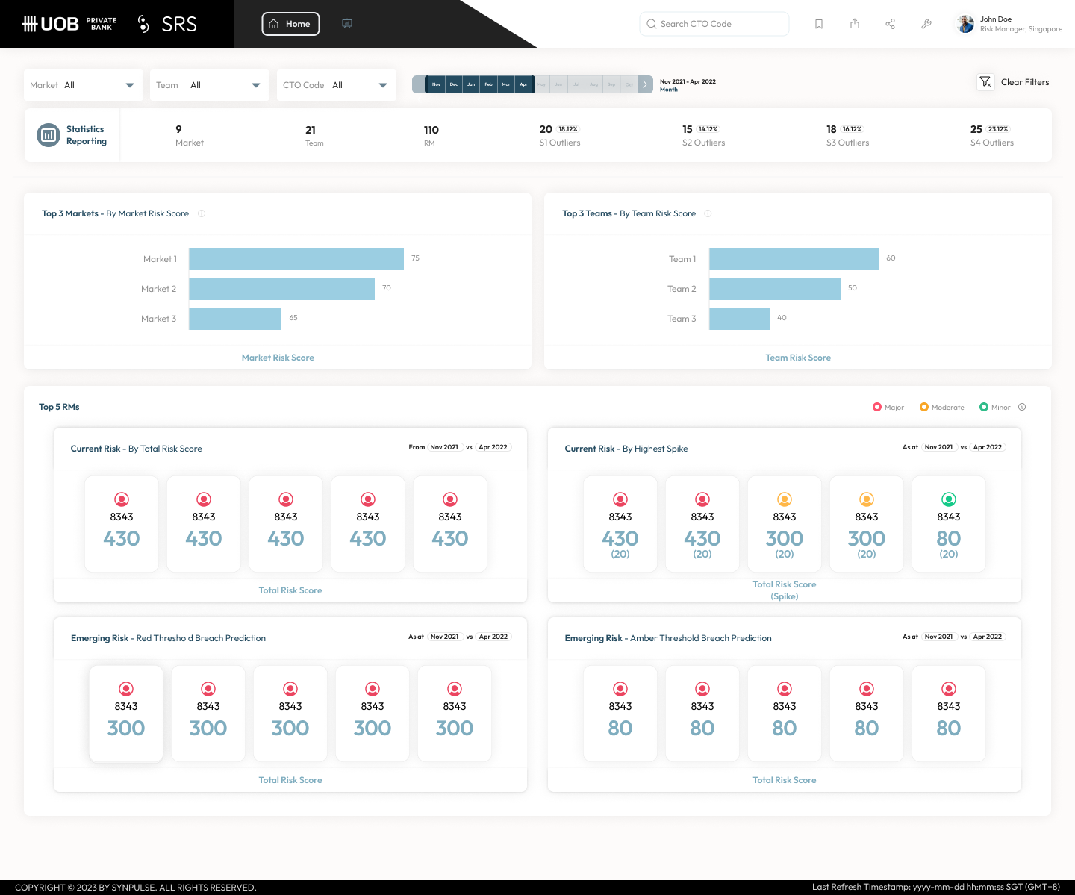Click the Search CTO Code field
The height and width of the screenshot is (895, 1075).
(714, 24)
